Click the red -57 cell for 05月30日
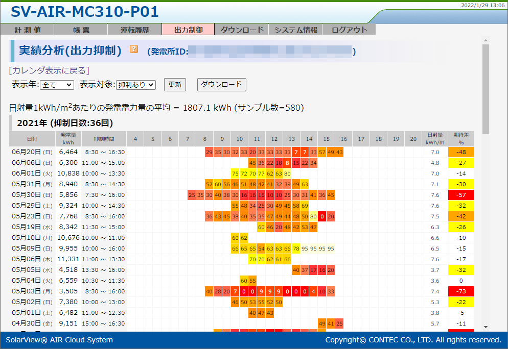This screenshot has height=349, width=508. click(x=460, y=195)
